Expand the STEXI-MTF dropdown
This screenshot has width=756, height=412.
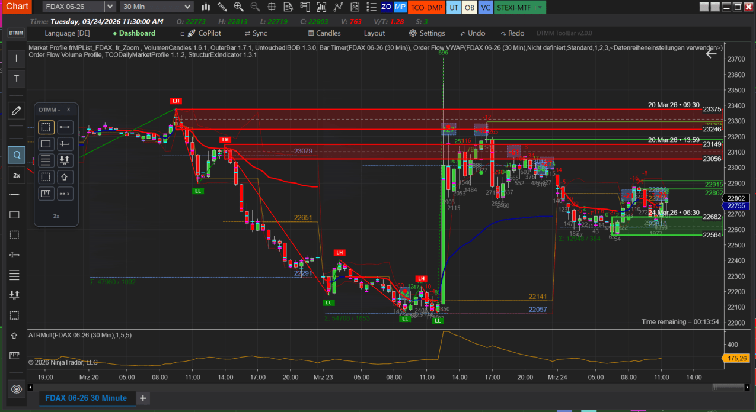(x=540, y=7)
